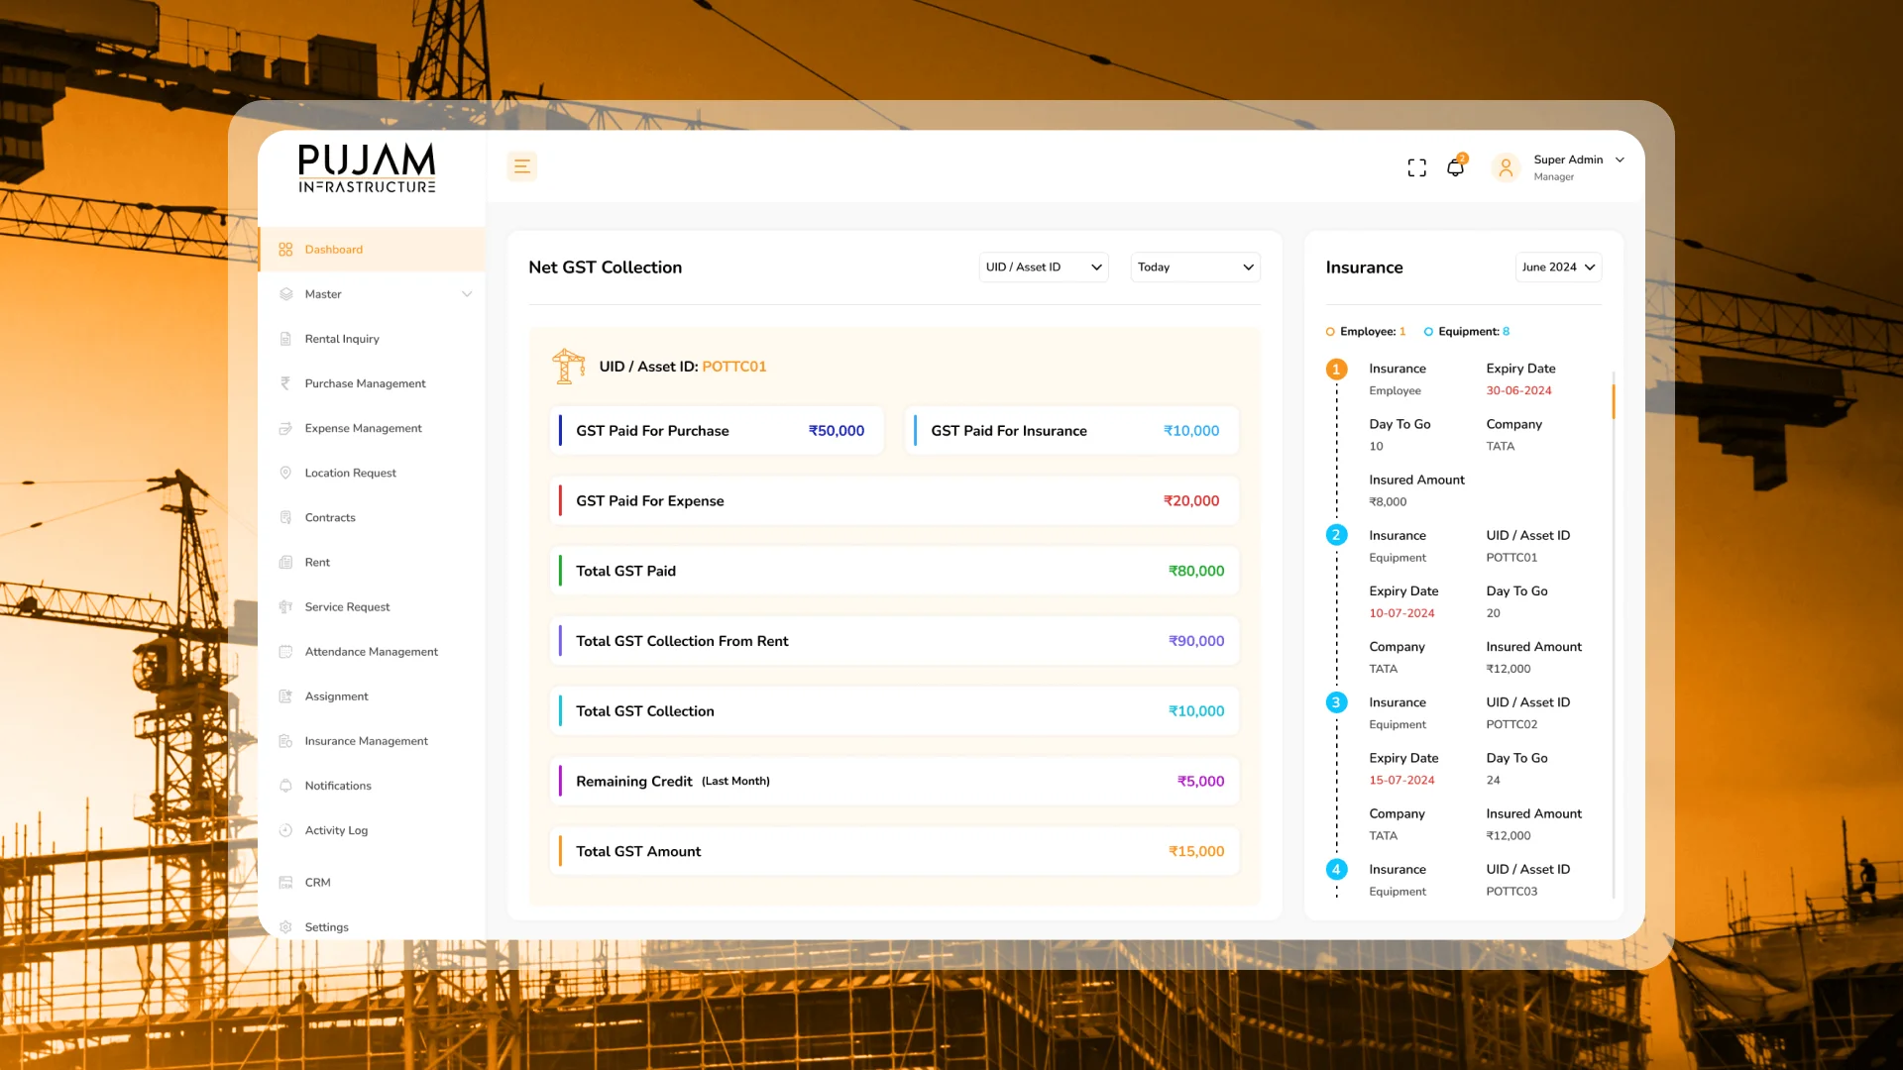Screen dimensions: 1903x1070
Task: Go to the Dashboard menu item
Action: (x=334, y=250)
